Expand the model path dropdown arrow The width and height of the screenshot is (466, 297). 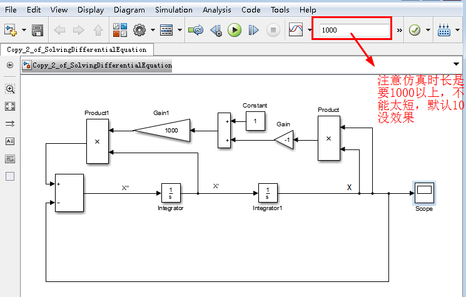[x=456, y=64]
